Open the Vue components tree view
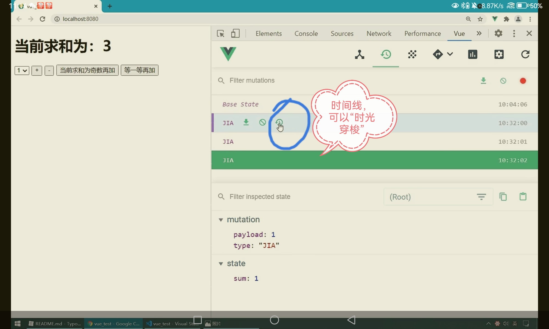Image resolution: width=549 pixels, height=329 pixels. click(x=359, y=54)
